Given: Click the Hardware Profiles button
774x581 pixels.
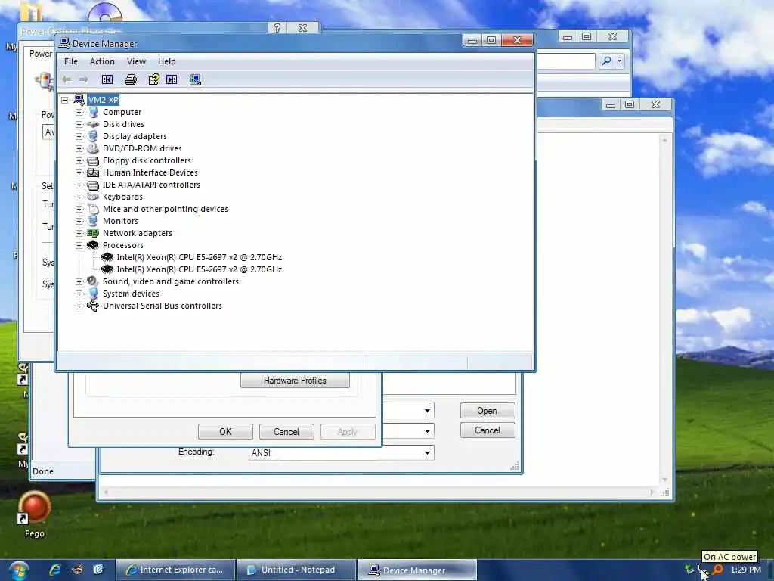Looking at the screenshot, I should (295, 381).
